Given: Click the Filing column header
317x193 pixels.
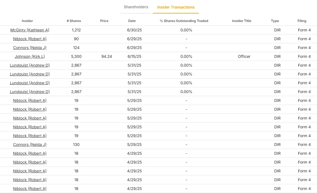Looking at the screenshot, I should (302, 21).
